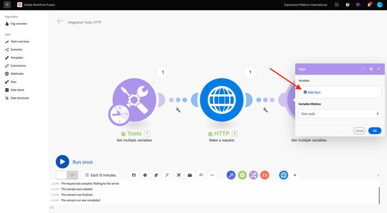Close the Tools dialog
The width and height of the screenshot is (387, 213).
[x=379, y=69]
